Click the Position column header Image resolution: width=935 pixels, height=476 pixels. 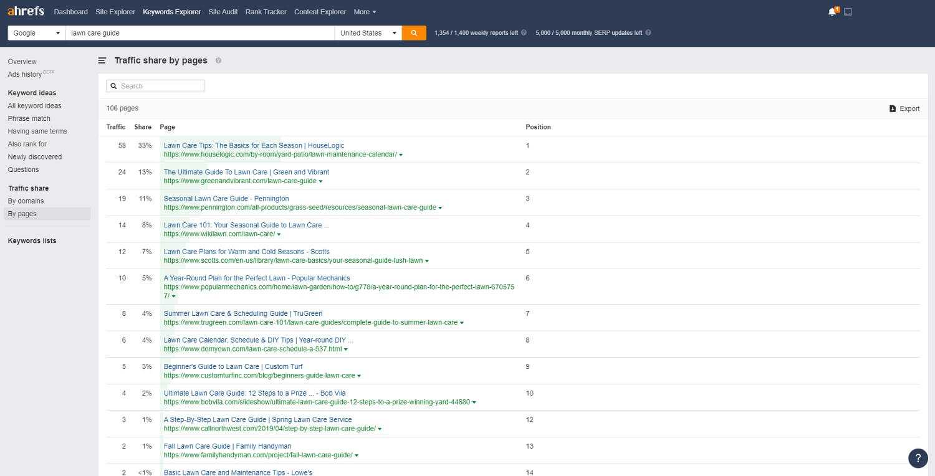pos(538,127)
